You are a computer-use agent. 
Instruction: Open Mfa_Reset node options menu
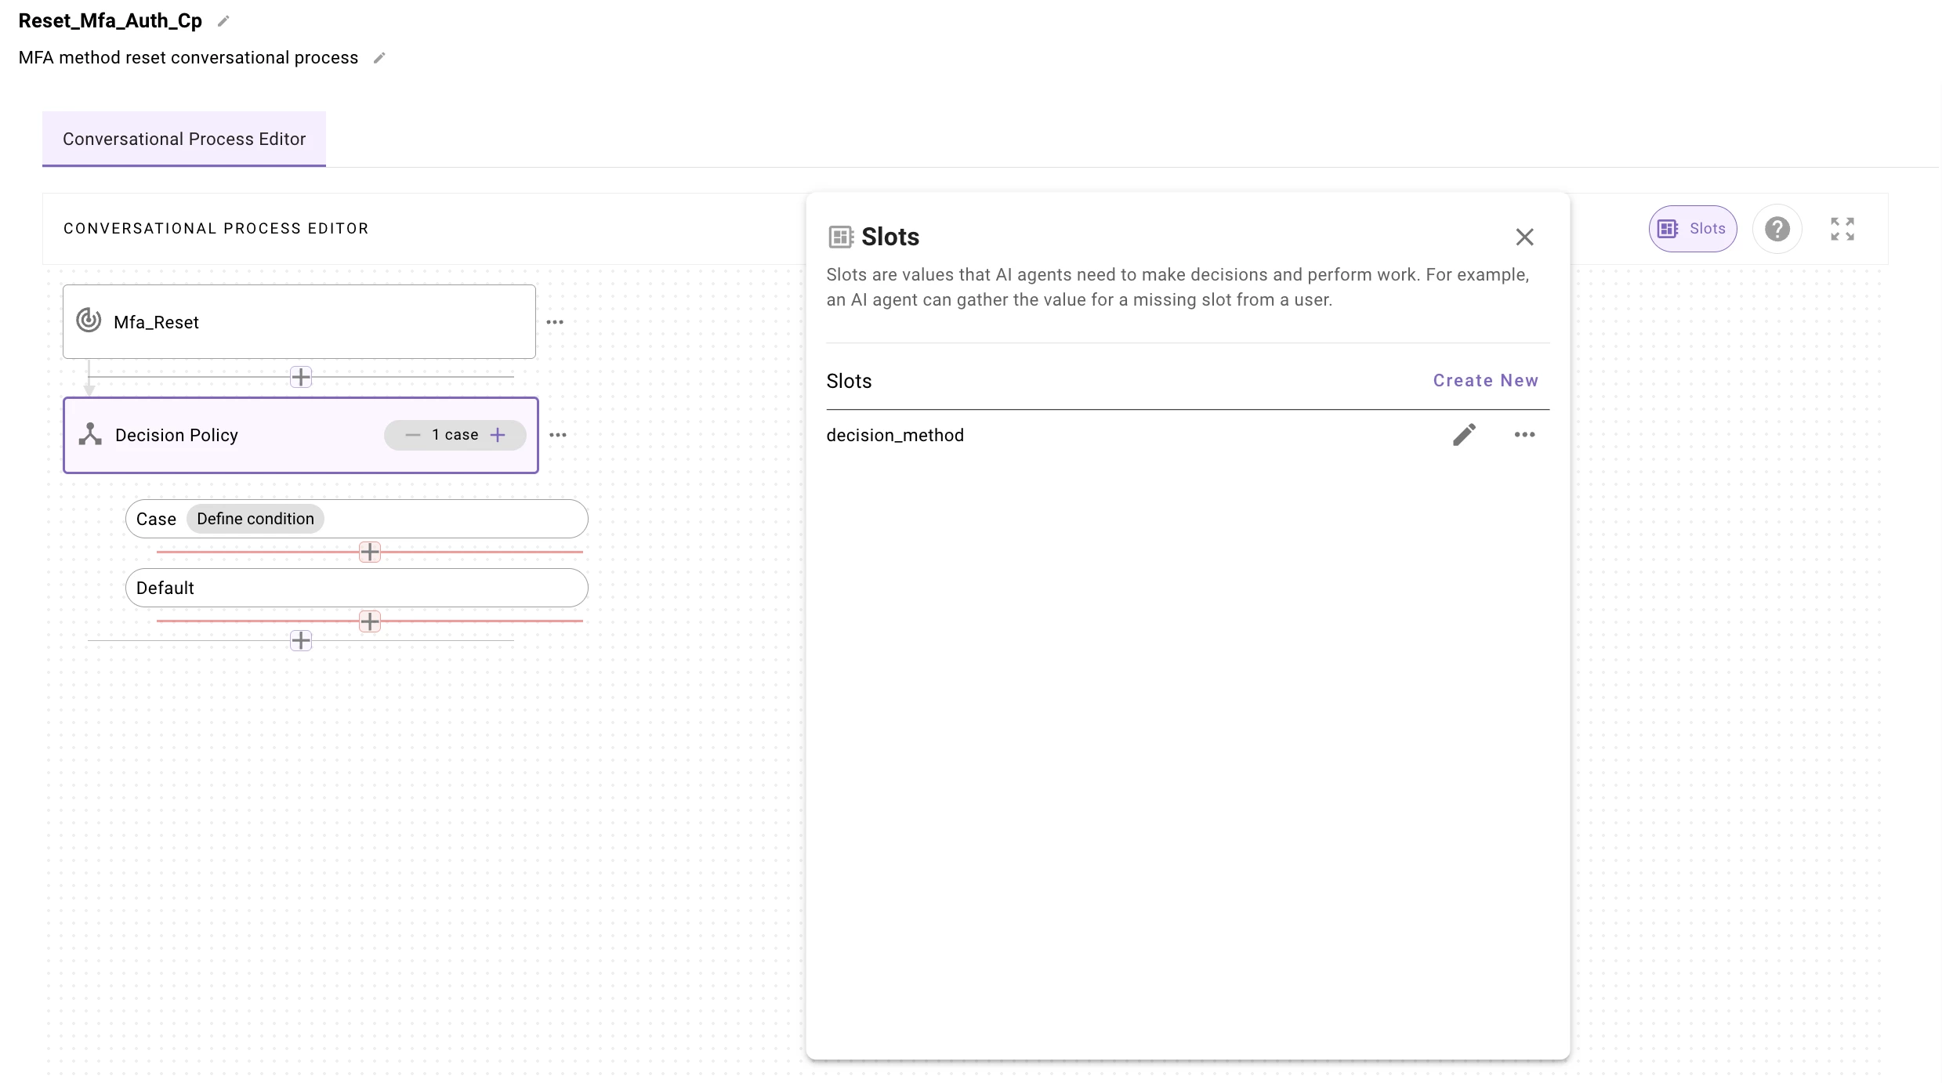(x=555, y=322)
